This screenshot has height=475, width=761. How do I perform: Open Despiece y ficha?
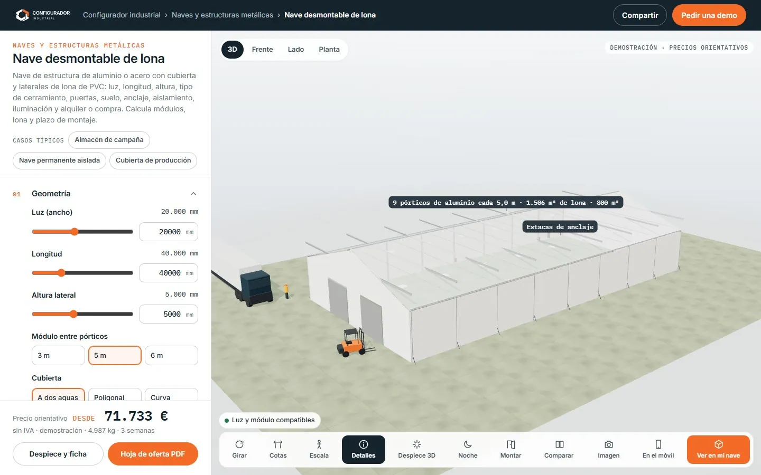click(x=58, y=454)
